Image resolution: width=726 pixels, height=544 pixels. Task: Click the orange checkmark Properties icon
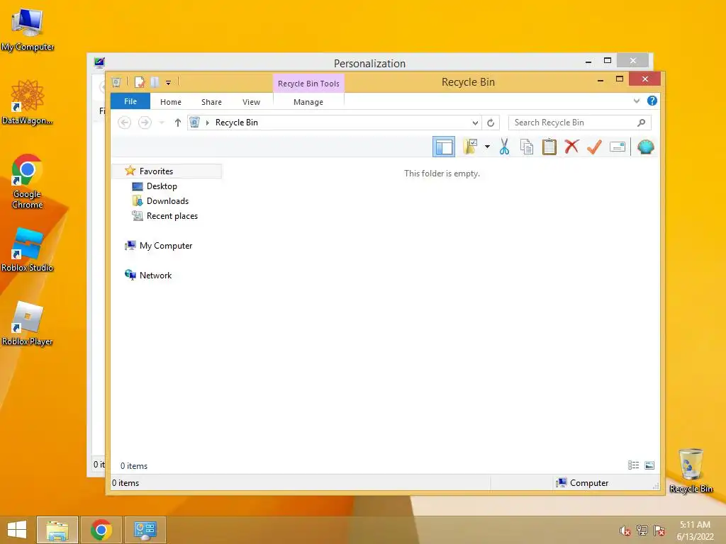point(594,147)
